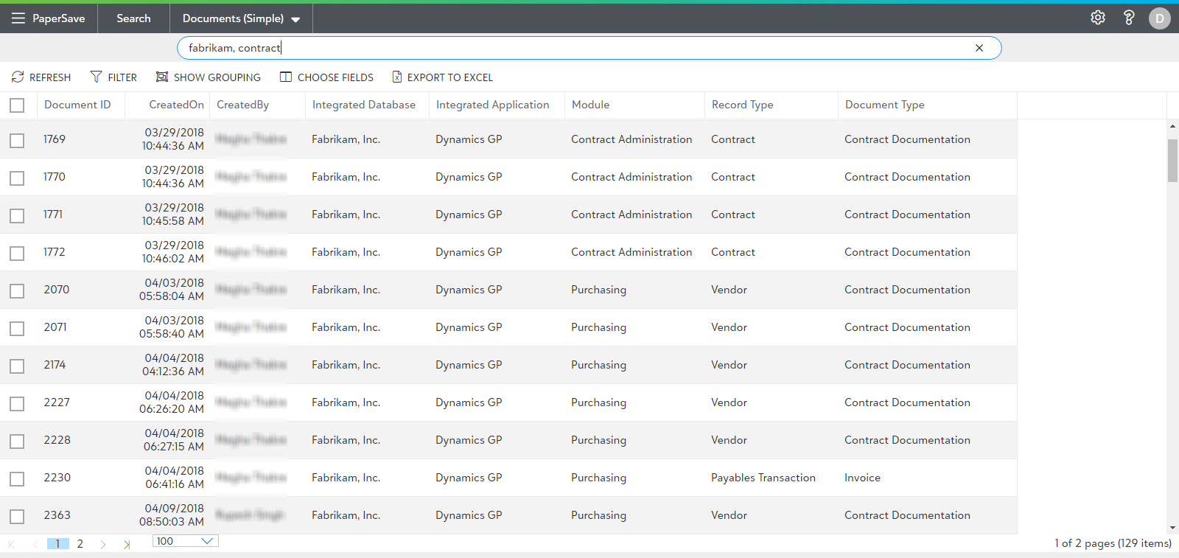Click the vertical scrollbar thumb
Image resolution: width=1179 pixels, height=558 pixels.
click(1172, 160)
